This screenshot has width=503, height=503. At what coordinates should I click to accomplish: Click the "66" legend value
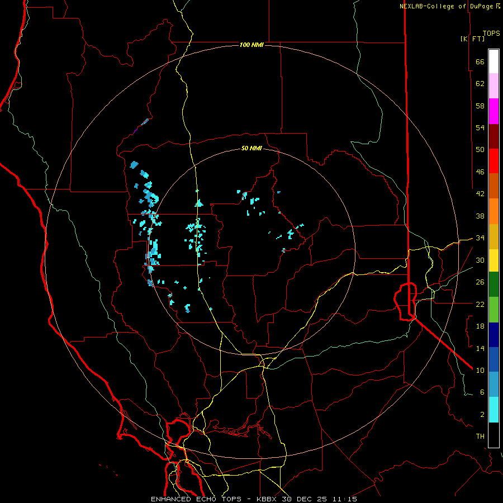(480, 61)
